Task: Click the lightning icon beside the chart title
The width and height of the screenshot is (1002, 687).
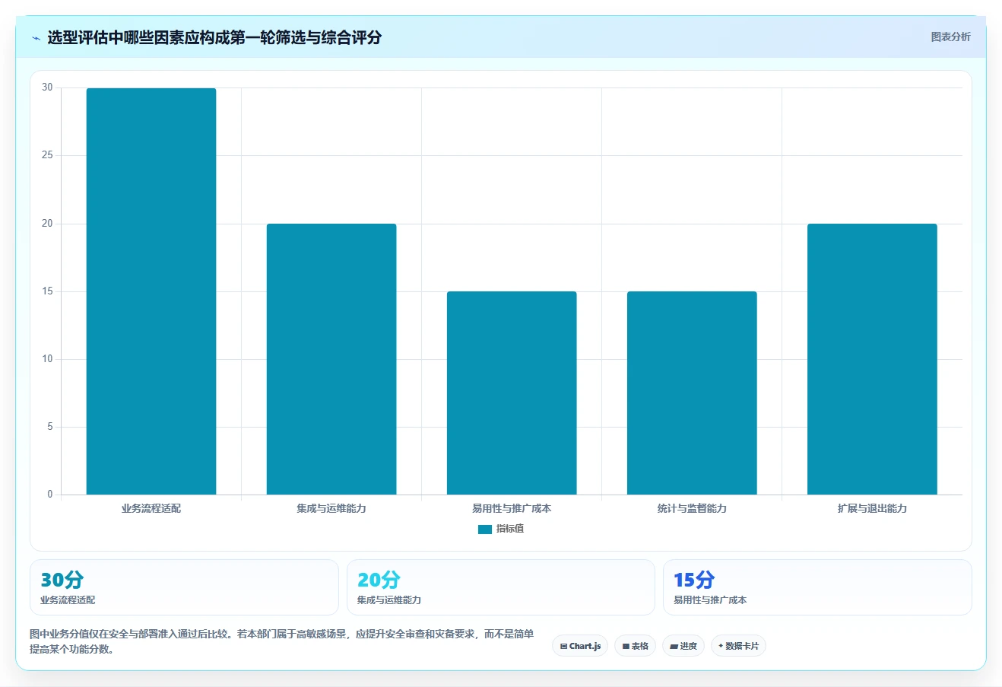Action: (36, 38)
